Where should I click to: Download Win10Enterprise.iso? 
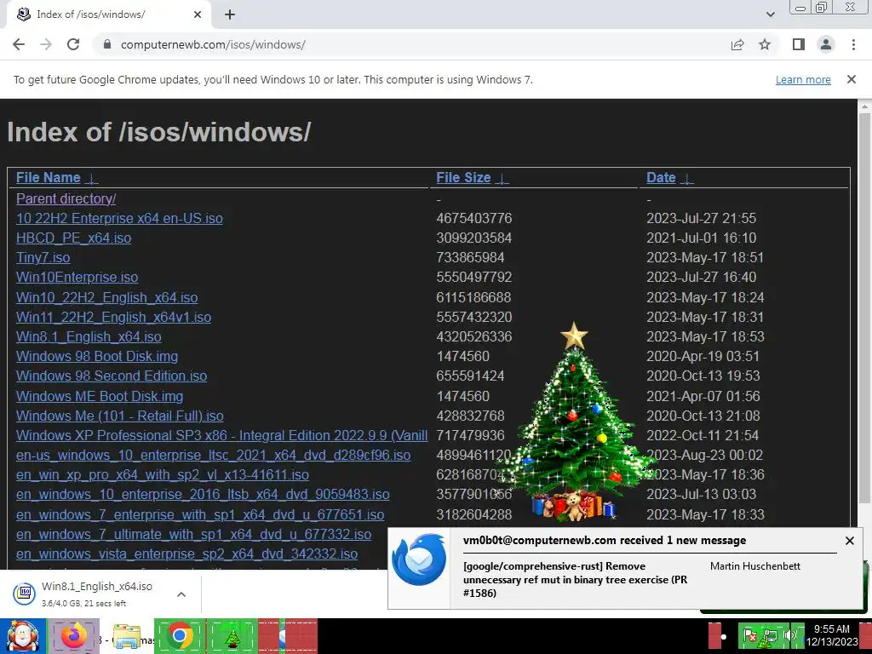coord(77,277)
